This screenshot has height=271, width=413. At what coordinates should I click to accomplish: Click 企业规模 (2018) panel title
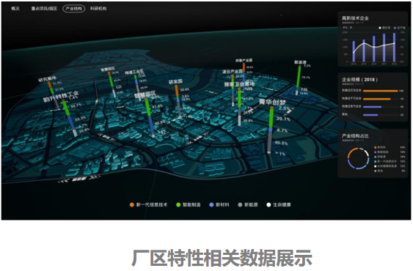click(359, 79)
